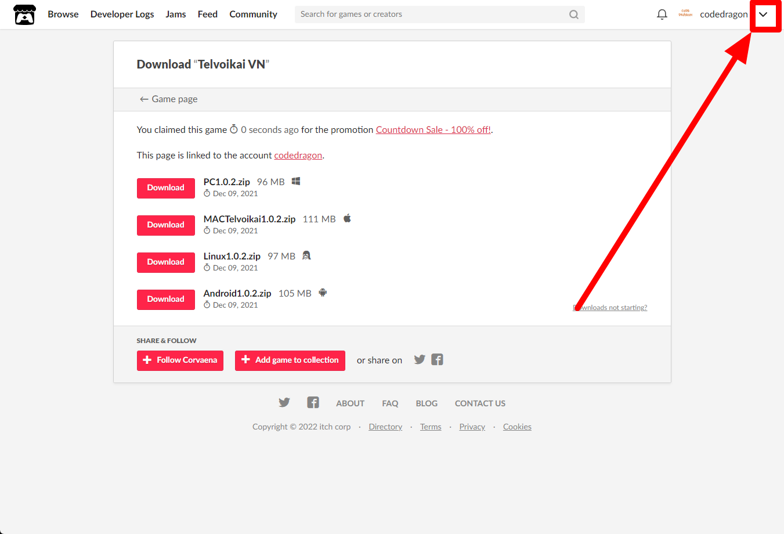784x534 pixels.
Task: Download Android1.0.2.zip
Action: (166, 300)
